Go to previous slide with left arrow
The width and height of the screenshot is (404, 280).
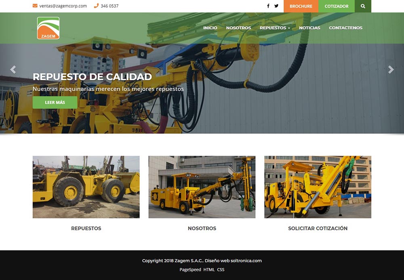tap(13, 69)
